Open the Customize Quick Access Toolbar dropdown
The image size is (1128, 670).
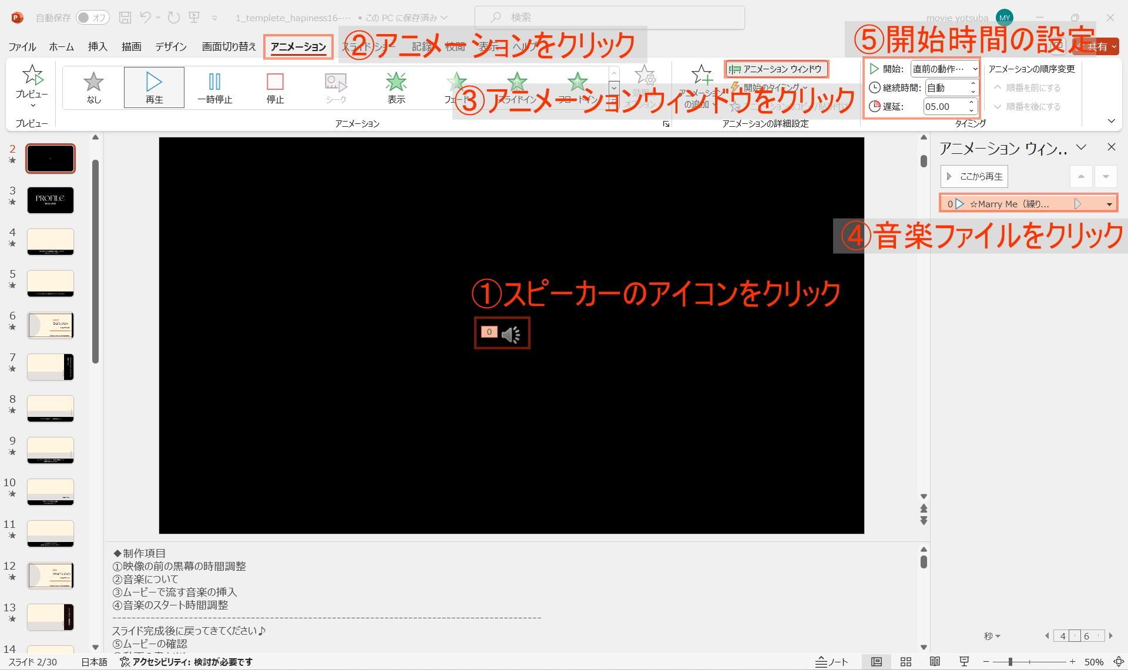(x=214, y=18)
